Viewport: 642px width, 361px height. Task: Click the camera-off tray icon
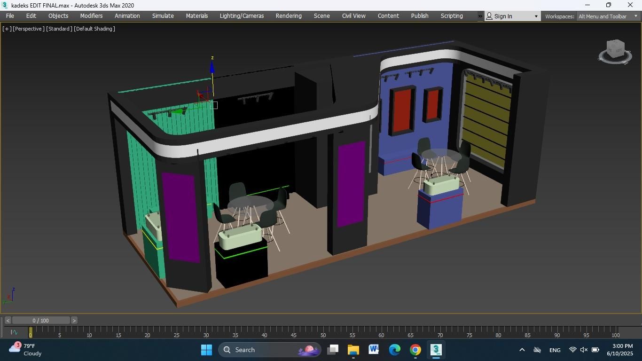pyautogui.click(x=537, y=350)
